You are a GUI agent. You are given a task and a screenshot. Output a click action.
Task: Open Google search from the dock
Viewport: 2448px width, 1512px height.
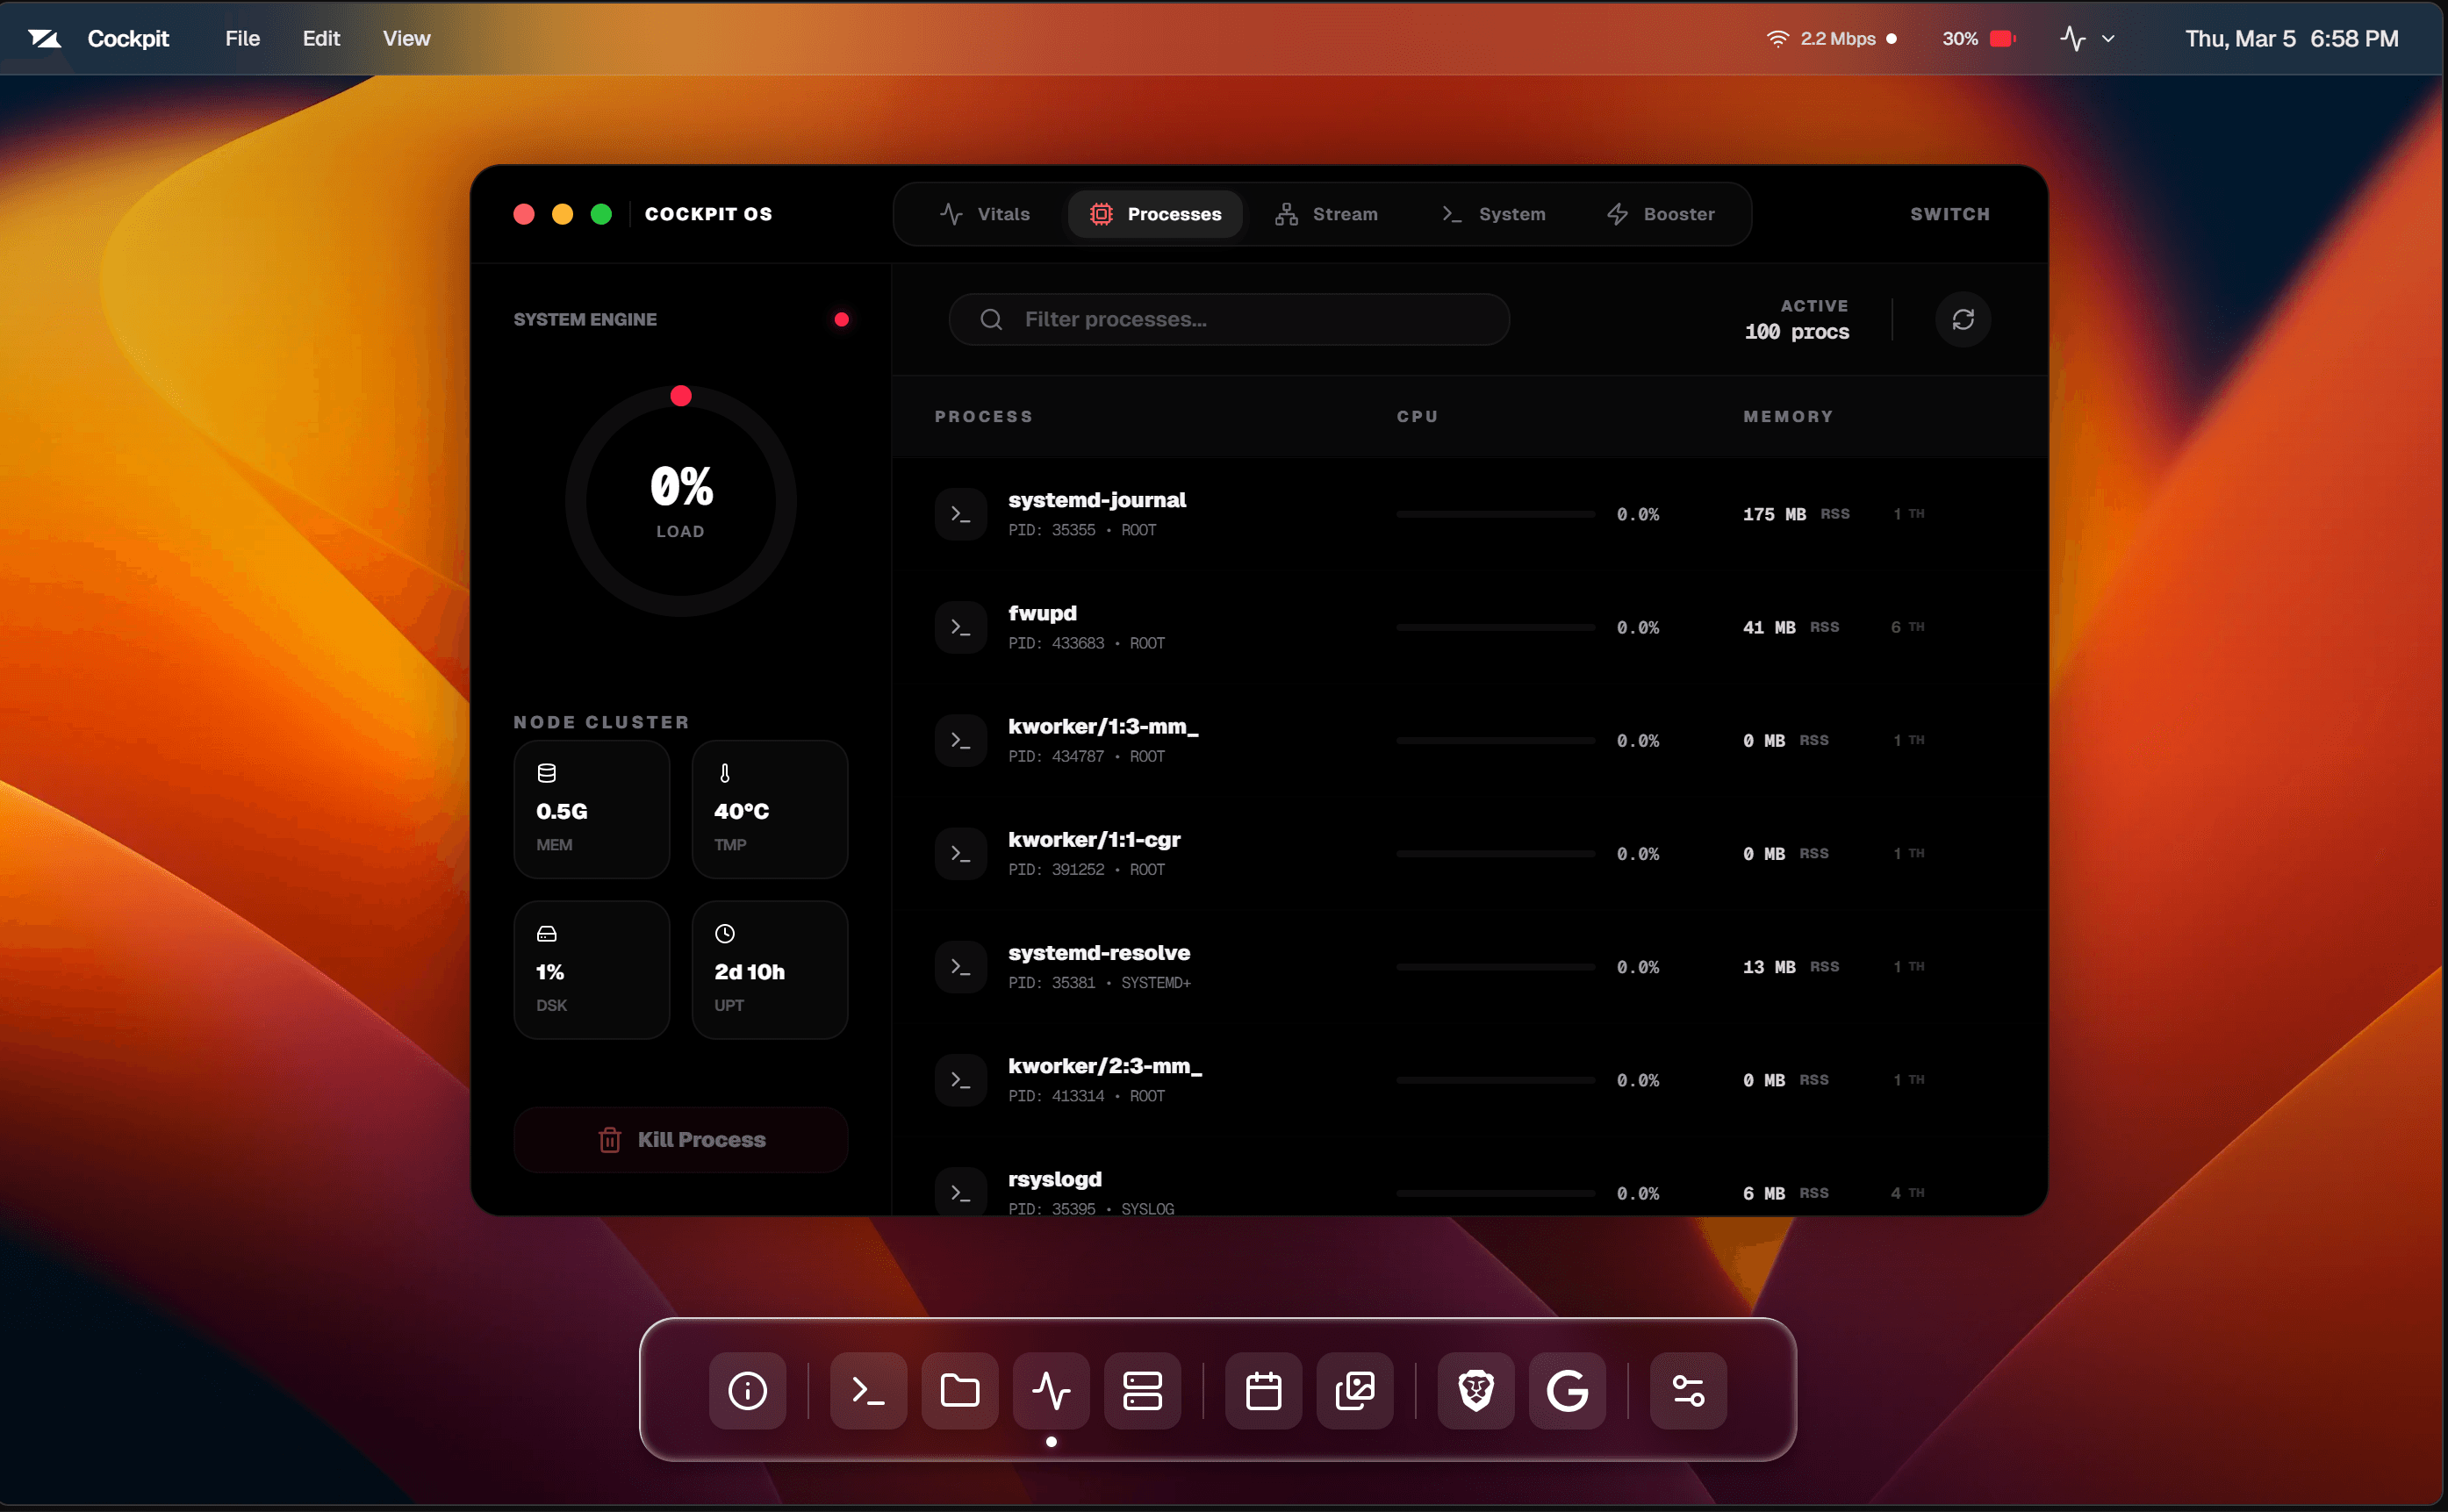point(1567,1390)
